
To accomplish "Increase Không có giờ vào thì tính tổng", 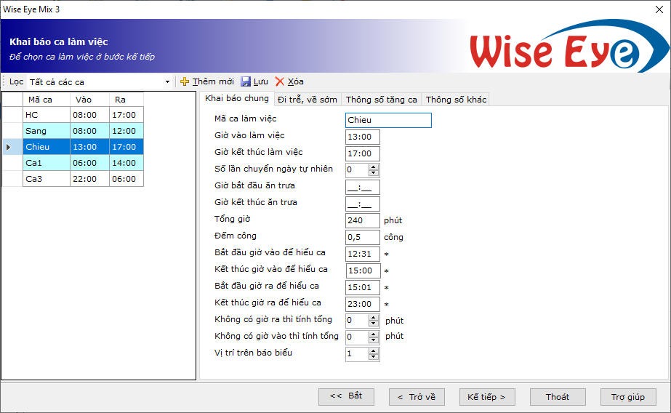I will coord(374,334).
